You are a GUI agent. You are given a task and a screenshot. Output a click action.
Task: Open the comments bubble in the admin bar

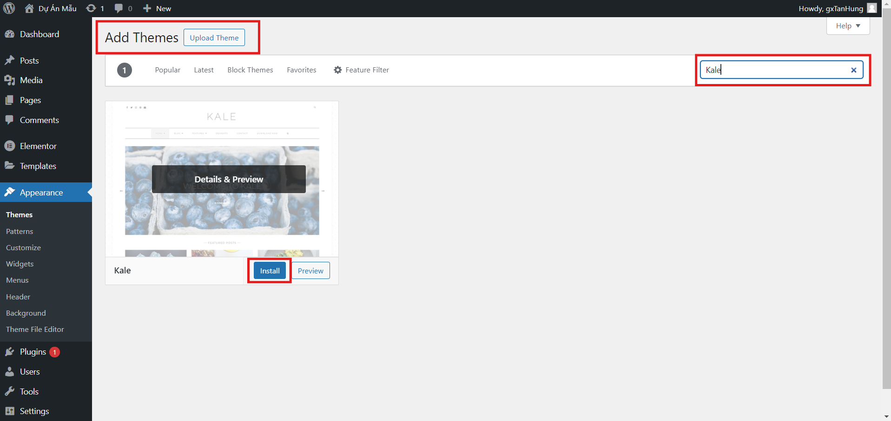119,8
